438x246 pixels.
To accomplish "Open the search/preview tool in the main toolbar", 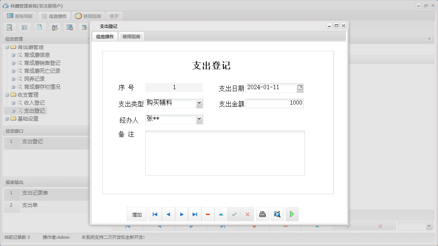I will tap(10, 27).
